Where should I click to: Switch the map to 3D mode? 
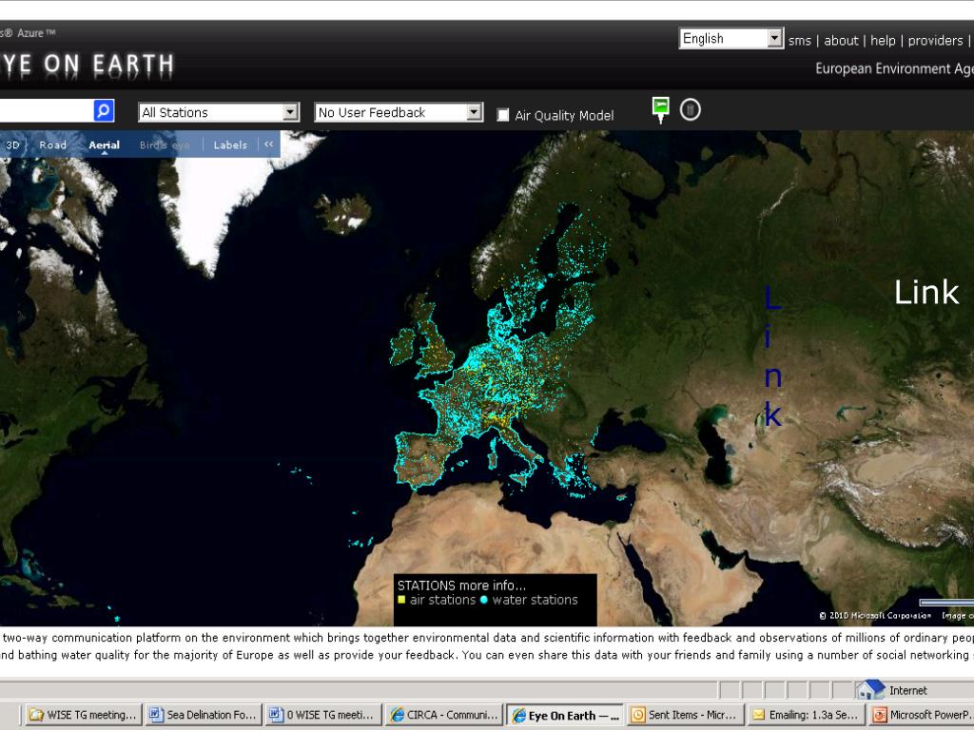[13, 145]
